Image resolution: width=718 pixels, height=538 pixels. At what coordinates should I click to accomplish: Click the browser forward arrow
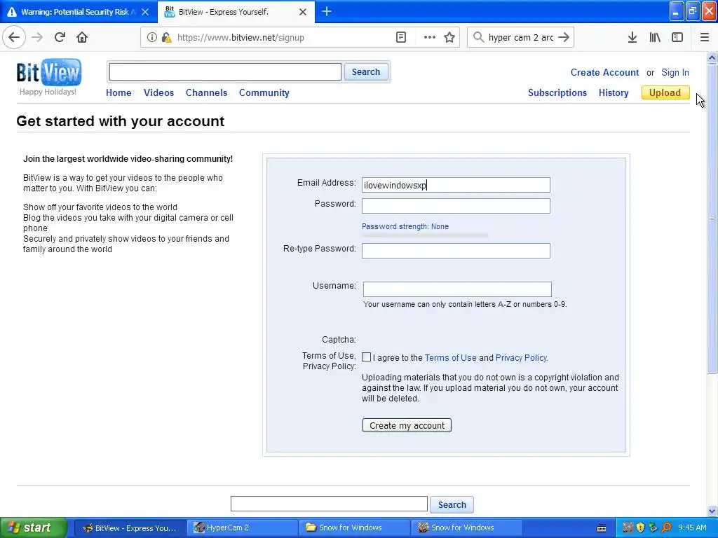(38, 38)
